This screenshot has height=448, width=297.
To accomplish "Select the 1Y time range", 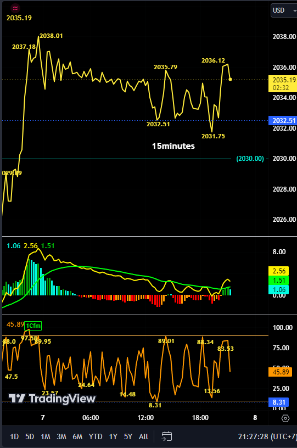I will click(114, 436).
